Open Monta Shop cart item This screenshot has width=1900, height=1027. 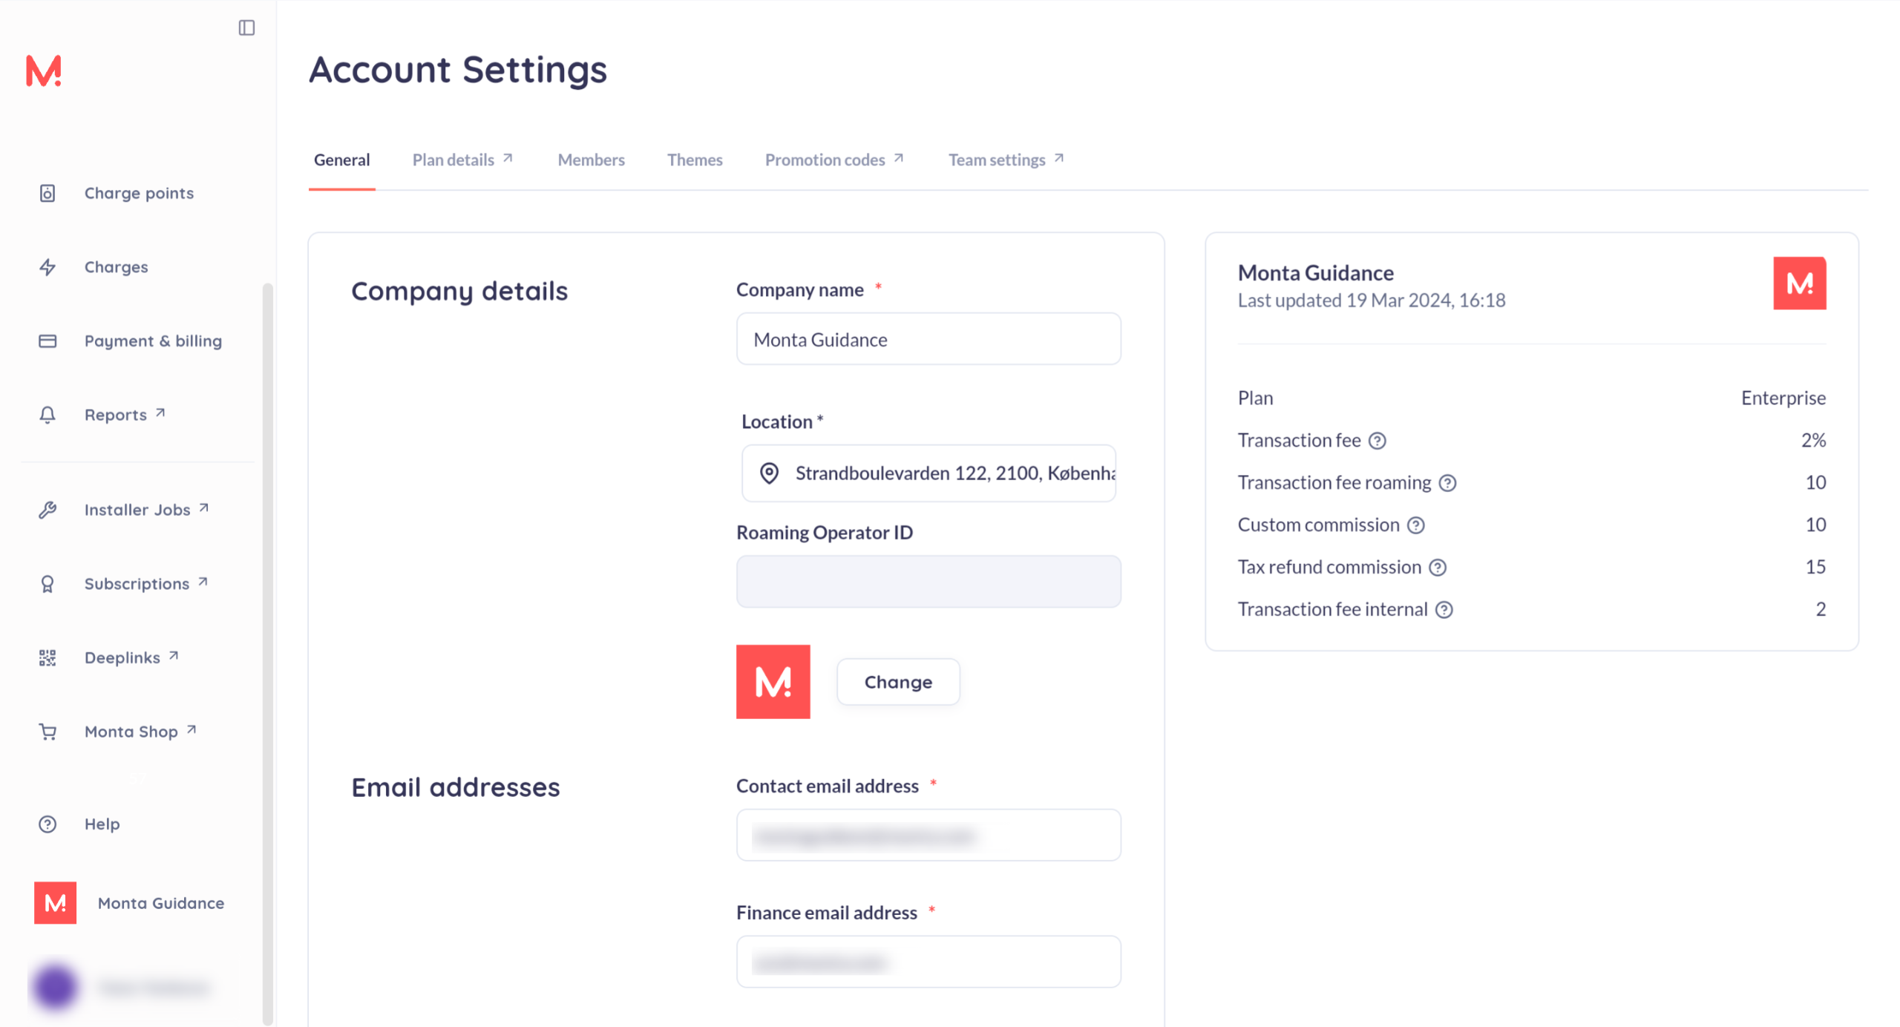click(x=131, y=732)
